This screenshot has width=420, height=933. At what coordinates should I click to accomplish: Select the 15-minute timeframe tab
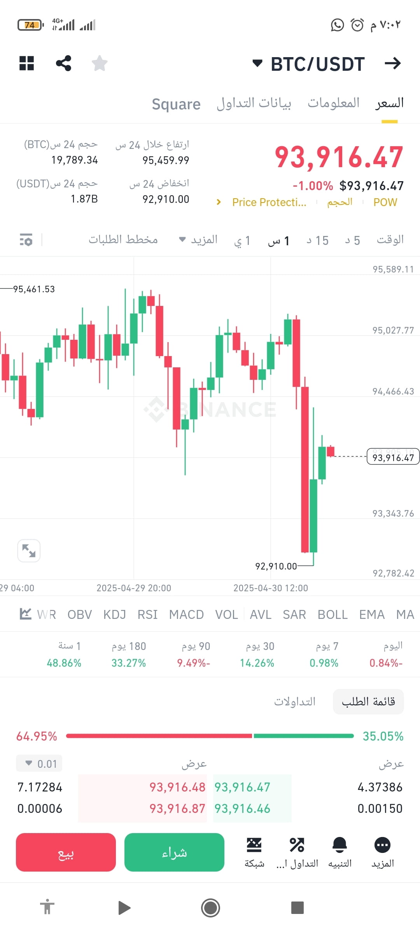coord(318,241)
